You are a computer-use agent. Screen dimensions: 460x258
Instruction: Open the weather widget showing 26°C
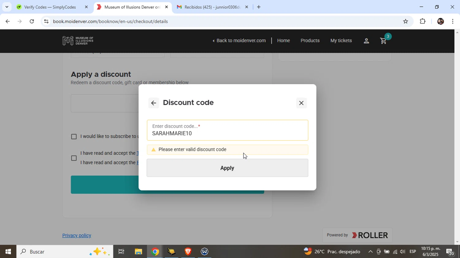click(332, 252)
